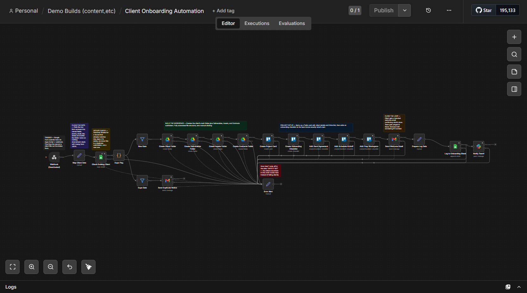Click the 0 / 1 indicator

[355, 10]
